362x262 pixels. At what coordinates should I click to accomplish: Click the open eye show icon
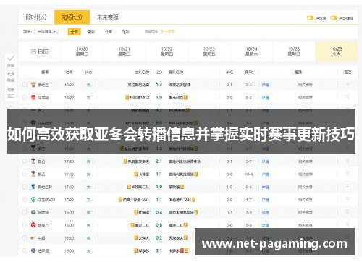click(x=11, y=90)
